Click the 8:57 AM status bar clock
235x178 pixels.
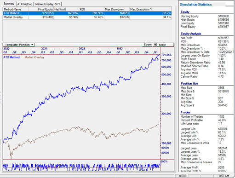click(224, 176)
